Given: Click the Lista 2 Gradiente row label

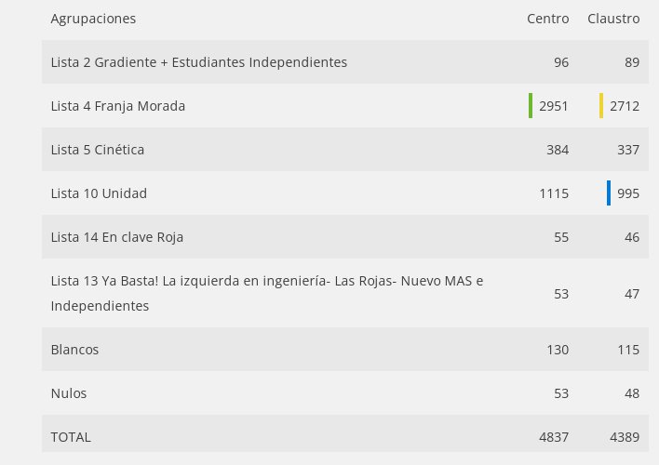Looking at the screenshot, I should click(x=199, y=62).
